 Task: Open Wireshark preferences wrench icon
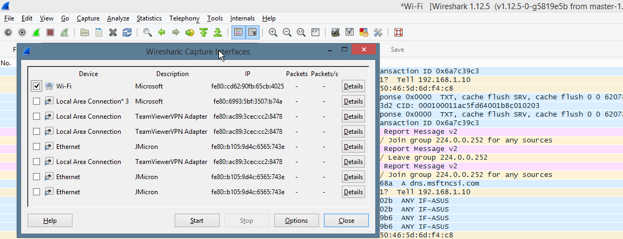tap(377, 32)
